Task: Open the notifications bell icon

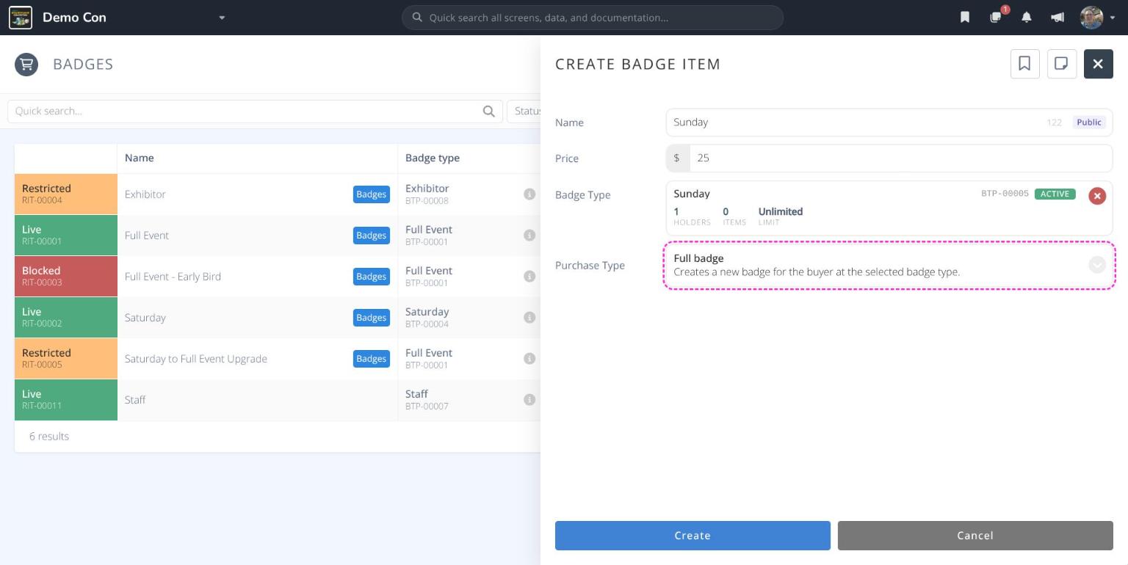Action: coord(1027,18)
